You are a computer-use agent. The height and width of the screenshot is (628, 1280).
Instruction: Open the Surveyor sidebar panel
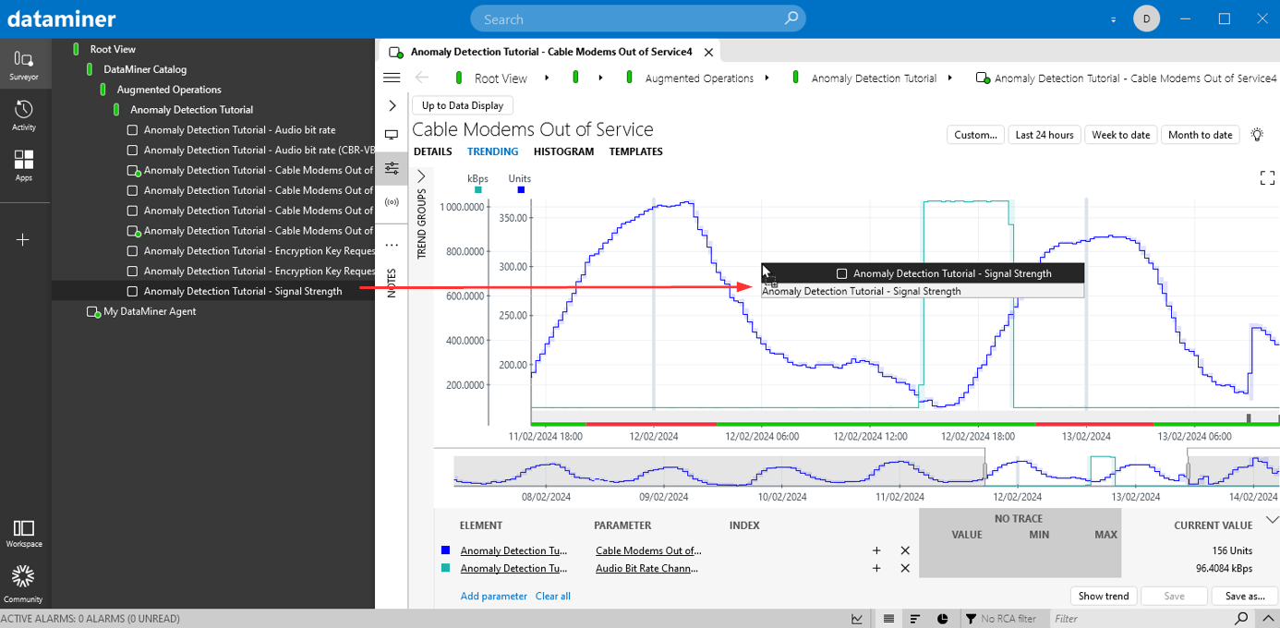pos(24,65)
